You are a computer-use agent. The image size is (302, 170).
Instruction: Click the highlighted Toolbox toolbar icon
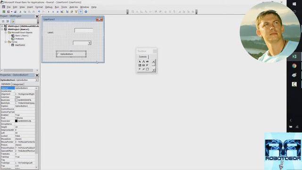click(x=81, y=12)
